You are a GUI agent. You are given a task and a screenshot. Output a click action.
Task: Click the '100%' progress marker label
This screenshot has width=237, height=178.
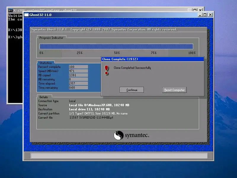coord(192,53)
